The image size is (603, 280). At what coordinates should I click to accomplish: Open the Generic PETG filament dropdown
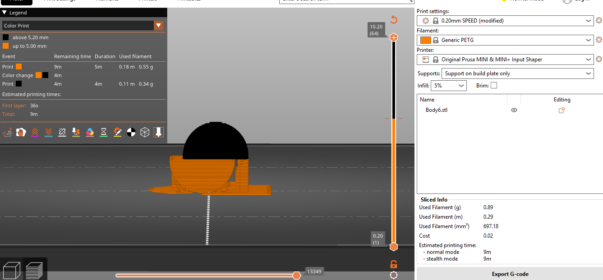(505, 40)
